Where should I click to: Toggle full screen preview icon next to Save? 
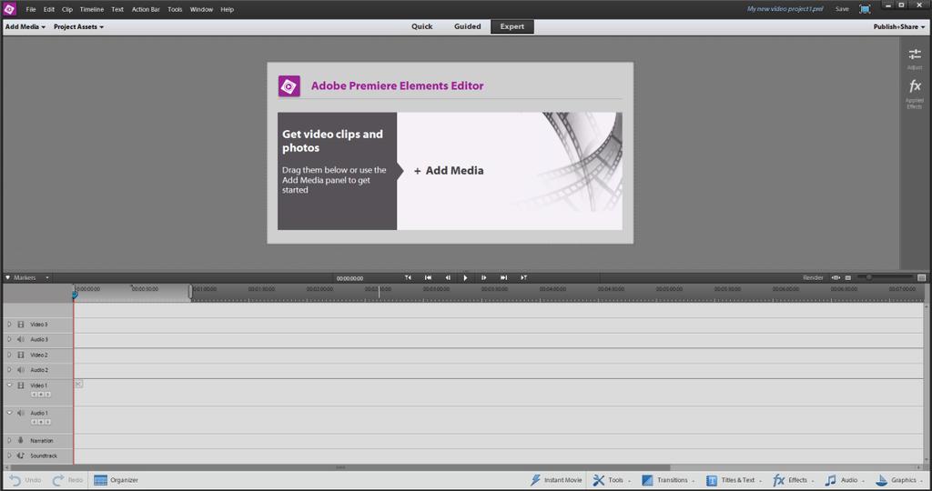pos(865,9)
